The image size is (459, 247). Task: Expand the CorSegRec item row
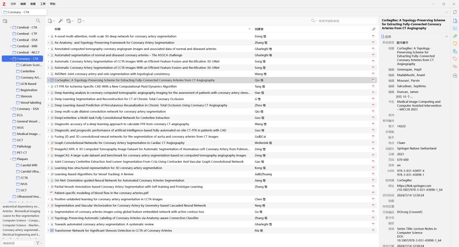[48, 80]
